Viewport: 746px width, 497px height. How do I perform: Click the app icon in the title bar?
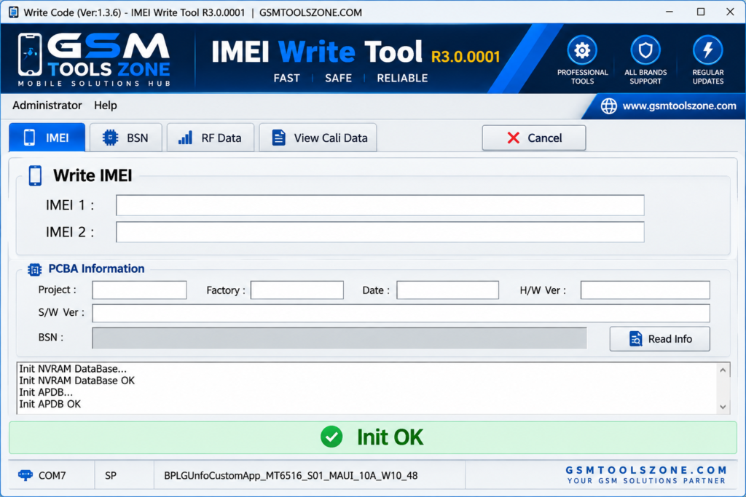coord(13,12)
